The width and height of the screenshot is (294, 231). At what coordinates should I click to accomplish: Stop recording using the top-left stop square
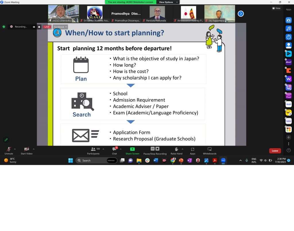tap(39, 27)
